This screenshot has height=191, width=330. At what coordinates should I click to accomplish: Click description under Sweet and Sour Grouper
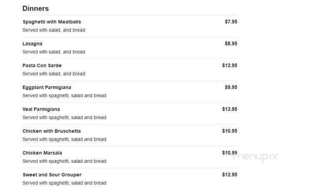click(x=65, y=183)
